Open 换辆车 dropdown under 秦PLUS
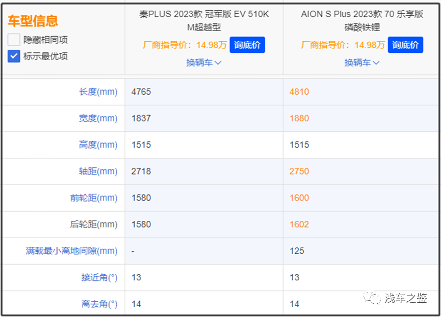The image size is (441, 317). [x=203, y=63]
